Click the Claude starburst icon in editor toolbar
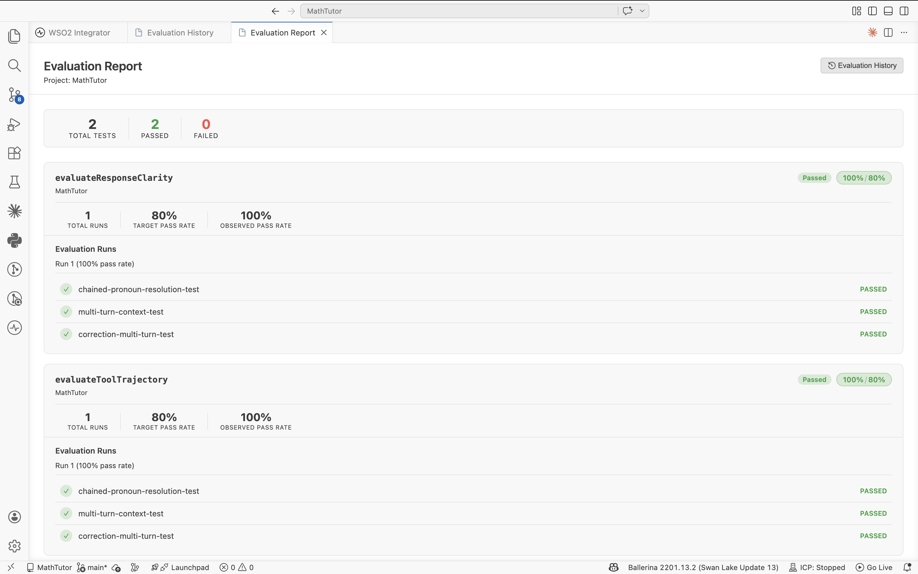This screenshot has width=918, height=574. point(872,33)
